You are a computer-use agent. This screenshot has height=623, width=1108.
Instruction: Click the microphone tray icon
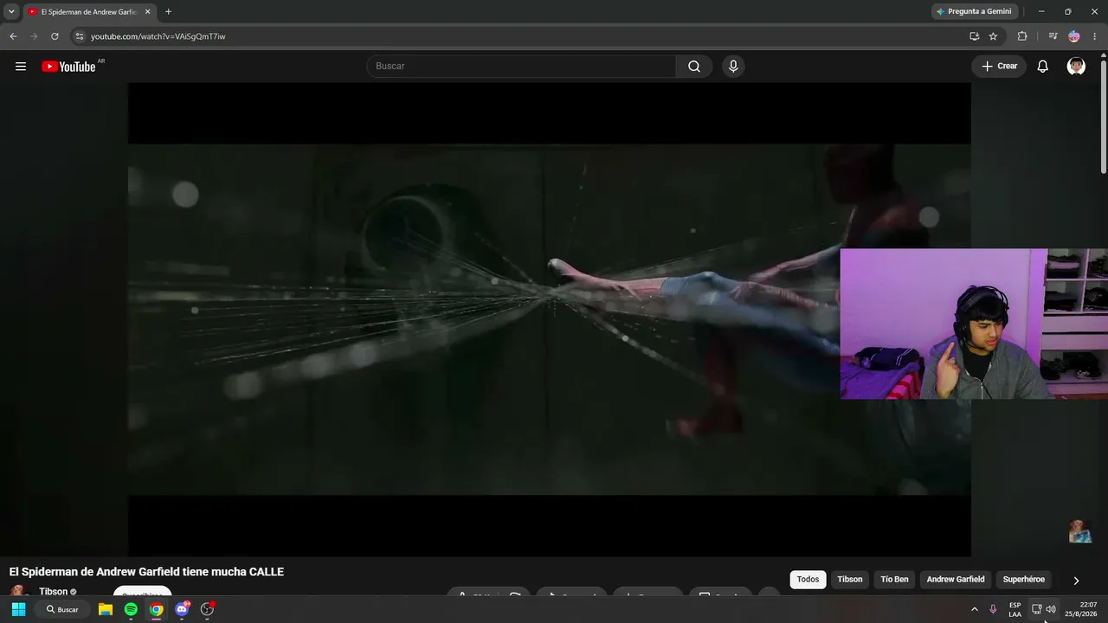(x=993, y=609)
